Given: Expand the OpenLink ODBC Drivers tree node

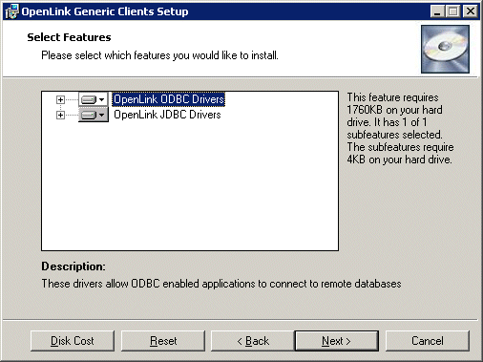Looking at the screenshot, I should click(60, 99).
